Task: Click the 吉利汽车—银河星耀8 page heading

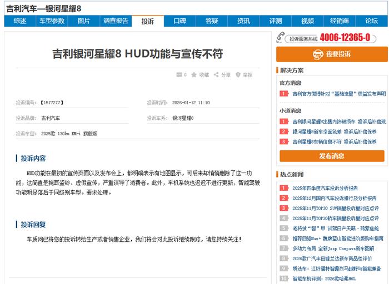Action: [x=43, y=8]
